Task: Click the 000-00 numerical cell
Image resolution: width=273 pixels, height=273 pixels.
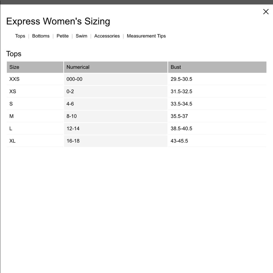Action: click(115, 79)
